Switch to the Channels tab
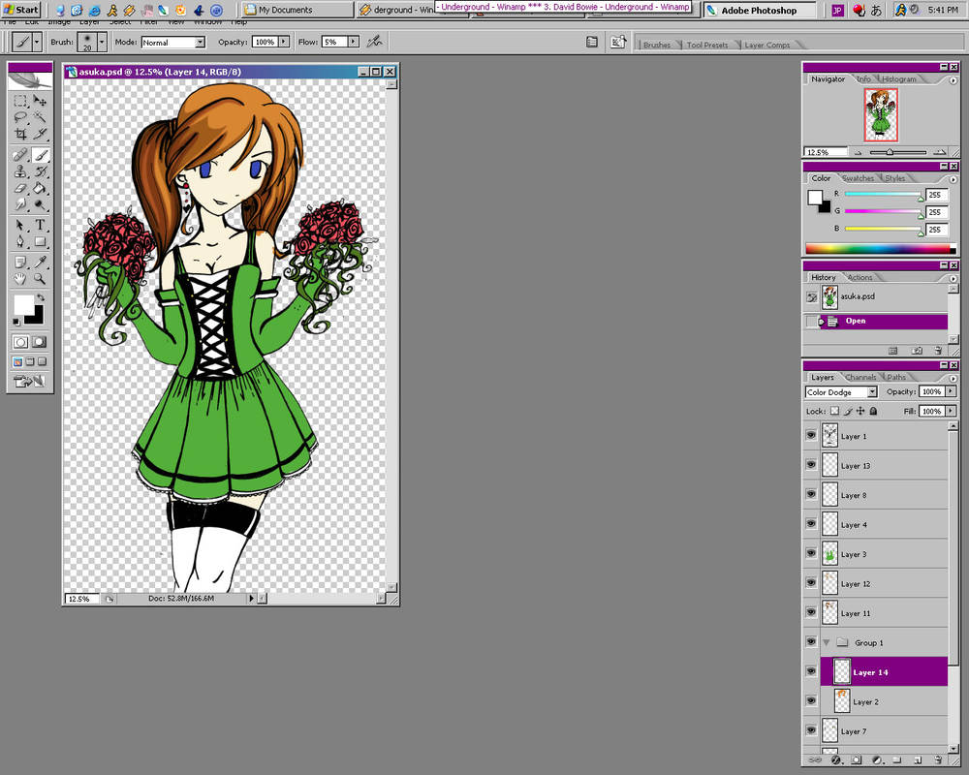969x775 pixels. (860, 377)
